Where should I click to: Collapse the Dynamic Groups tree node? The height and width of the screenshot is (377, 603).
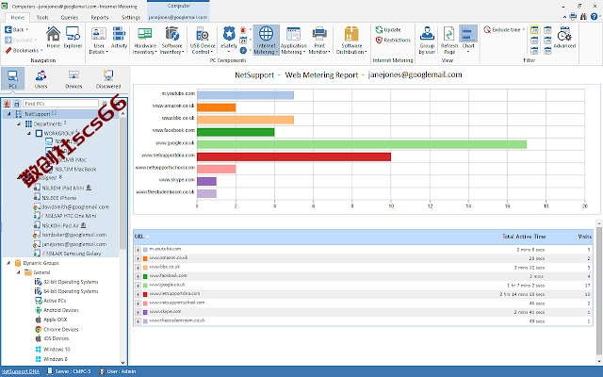(8, 263)
